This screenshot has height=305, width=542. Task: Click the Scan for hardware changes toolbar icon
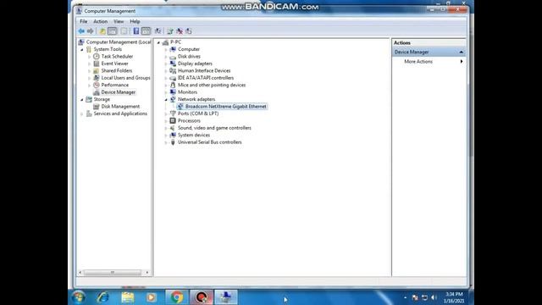tap(158, 31)
